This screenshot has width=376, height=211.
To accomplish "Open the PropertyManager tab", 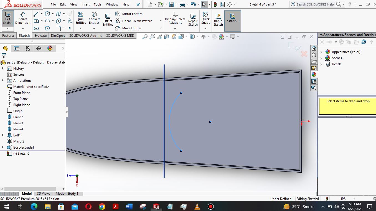I will pos(17,48).
